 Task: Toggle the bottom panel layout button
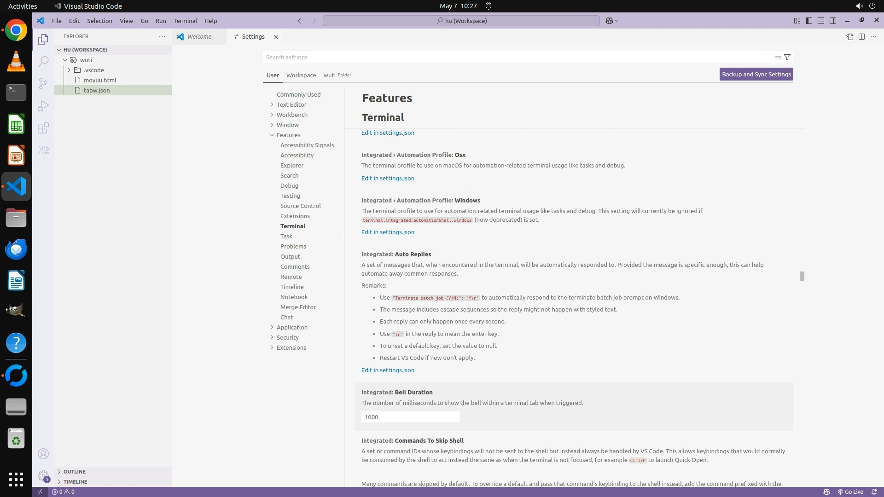click(x=821, y=21)
